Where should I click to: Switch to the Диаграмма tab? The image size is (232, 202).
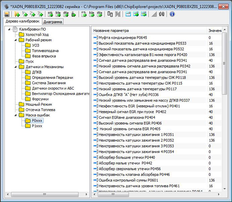(x=53, y=22)
